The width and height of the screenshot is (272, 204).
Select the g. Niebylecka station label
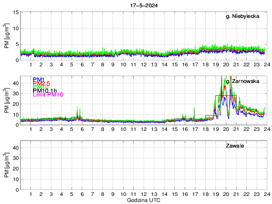(x=243, y=17)
